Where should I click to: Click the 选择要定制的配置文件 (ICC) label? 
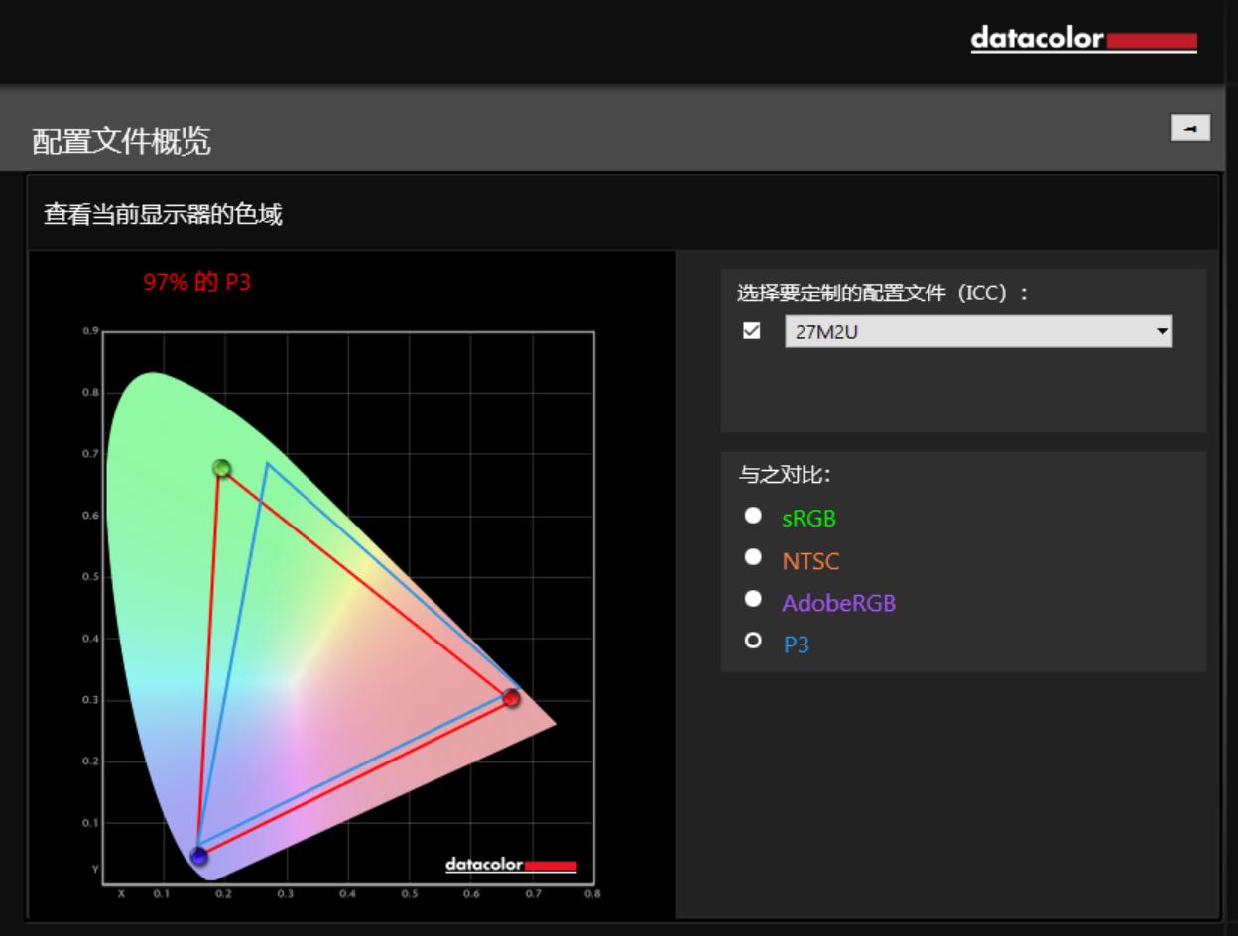pos(884,293)
